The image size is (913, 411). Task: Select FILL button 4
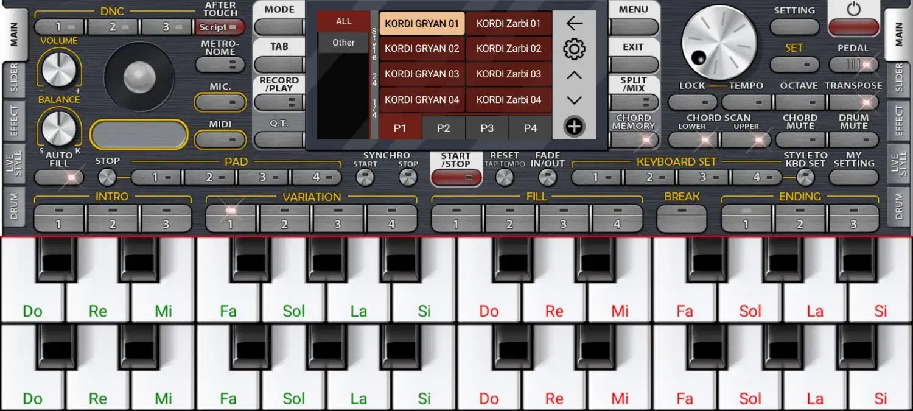(x=617, y=218)
